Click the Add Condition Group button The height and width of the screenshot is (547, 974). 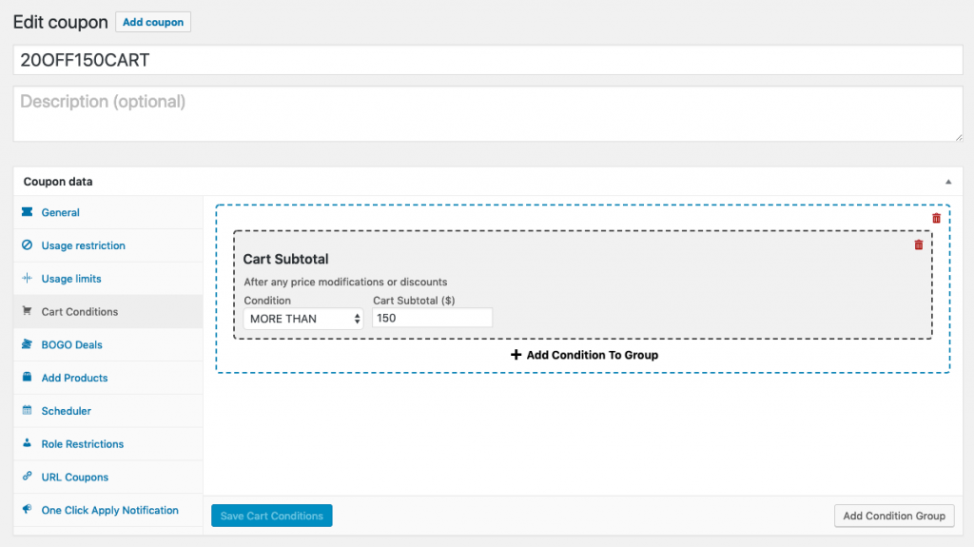click(893, 516)
